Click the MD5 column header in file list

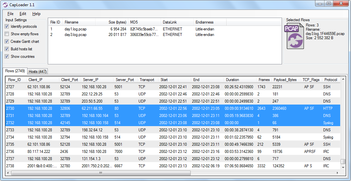pyautogui.click(x=144, y=22)
